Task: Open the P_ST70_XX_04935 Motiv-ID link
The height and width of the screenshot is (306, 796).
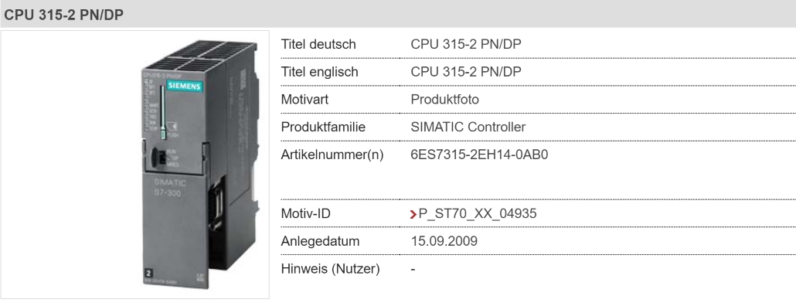Action: coord(477,214)
